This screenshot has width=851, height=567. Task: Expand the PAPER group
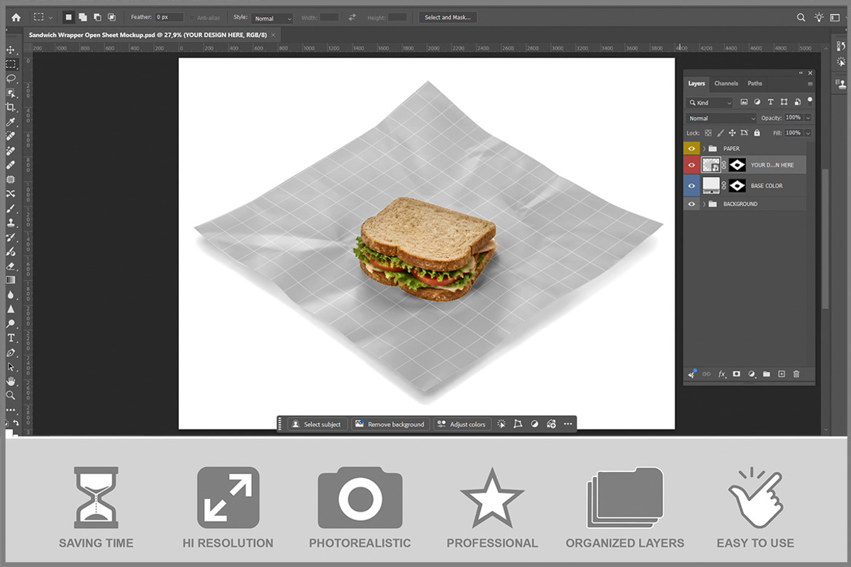704,149
